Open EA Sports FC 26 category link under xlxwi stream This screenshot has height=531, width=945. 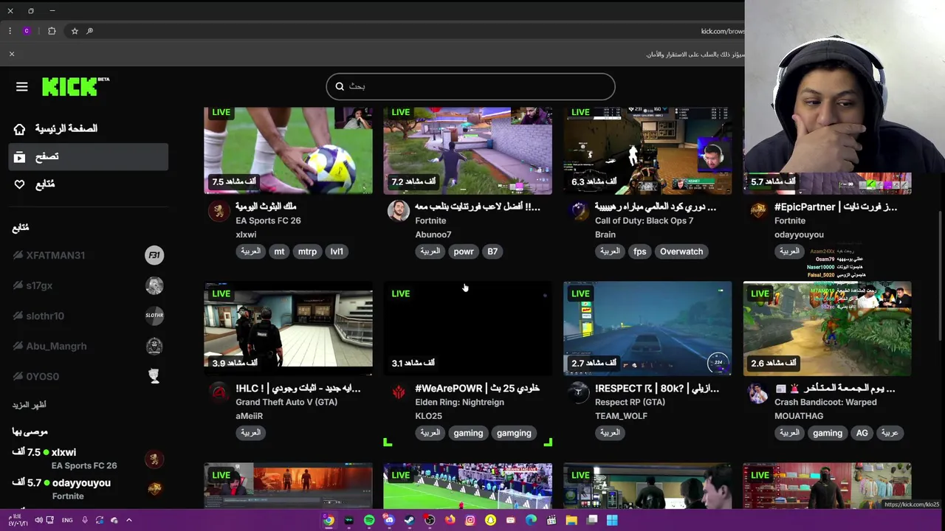point(268,221)
